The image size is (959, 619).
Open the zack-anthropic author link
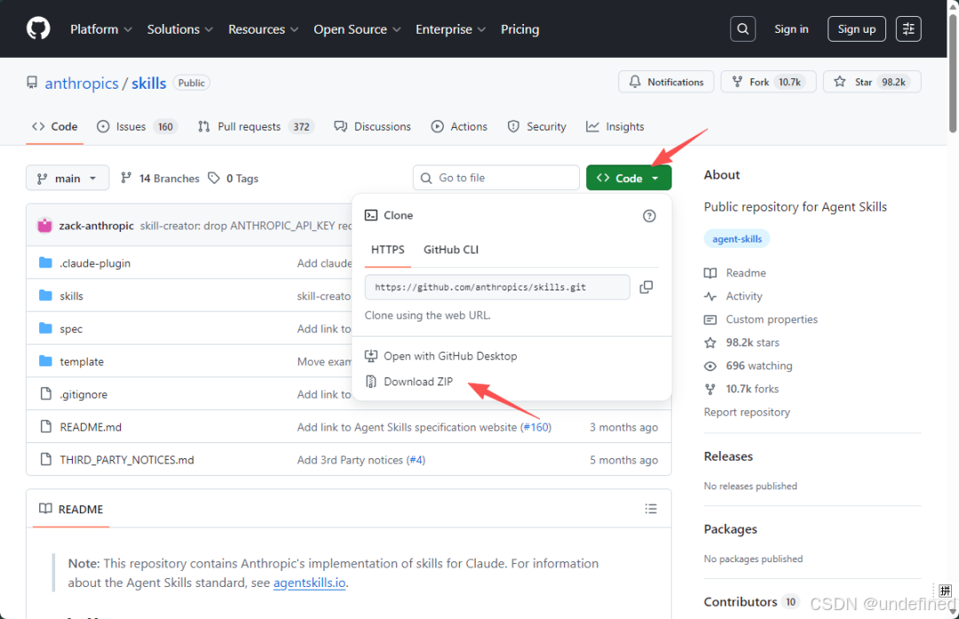click(x=96, y=226)
